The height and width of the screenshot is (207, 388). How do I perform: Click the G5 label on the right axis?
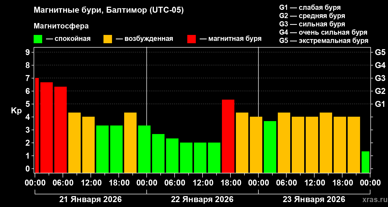(380, 53)
